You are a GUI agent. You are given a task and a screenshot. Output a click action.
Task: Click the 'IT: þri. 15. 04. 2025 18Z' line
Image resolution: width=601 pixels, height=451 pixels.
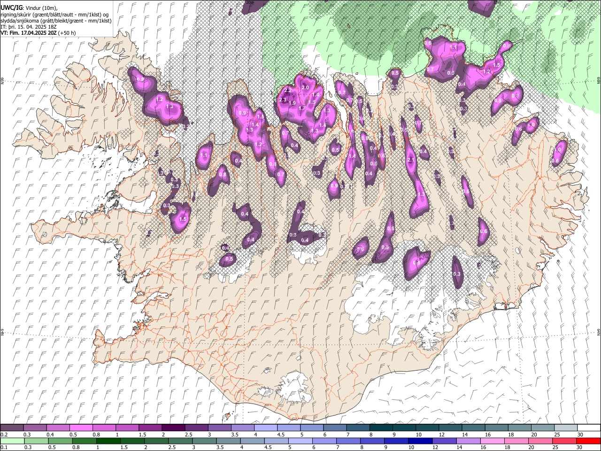[29, 27]
